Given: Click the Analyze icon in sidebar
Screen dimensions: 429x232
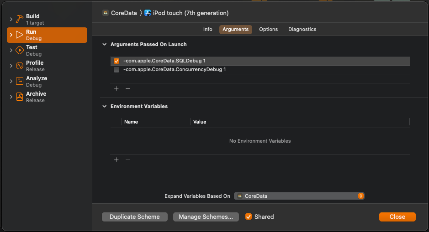Looking at the screenshot, I should 20,81.
